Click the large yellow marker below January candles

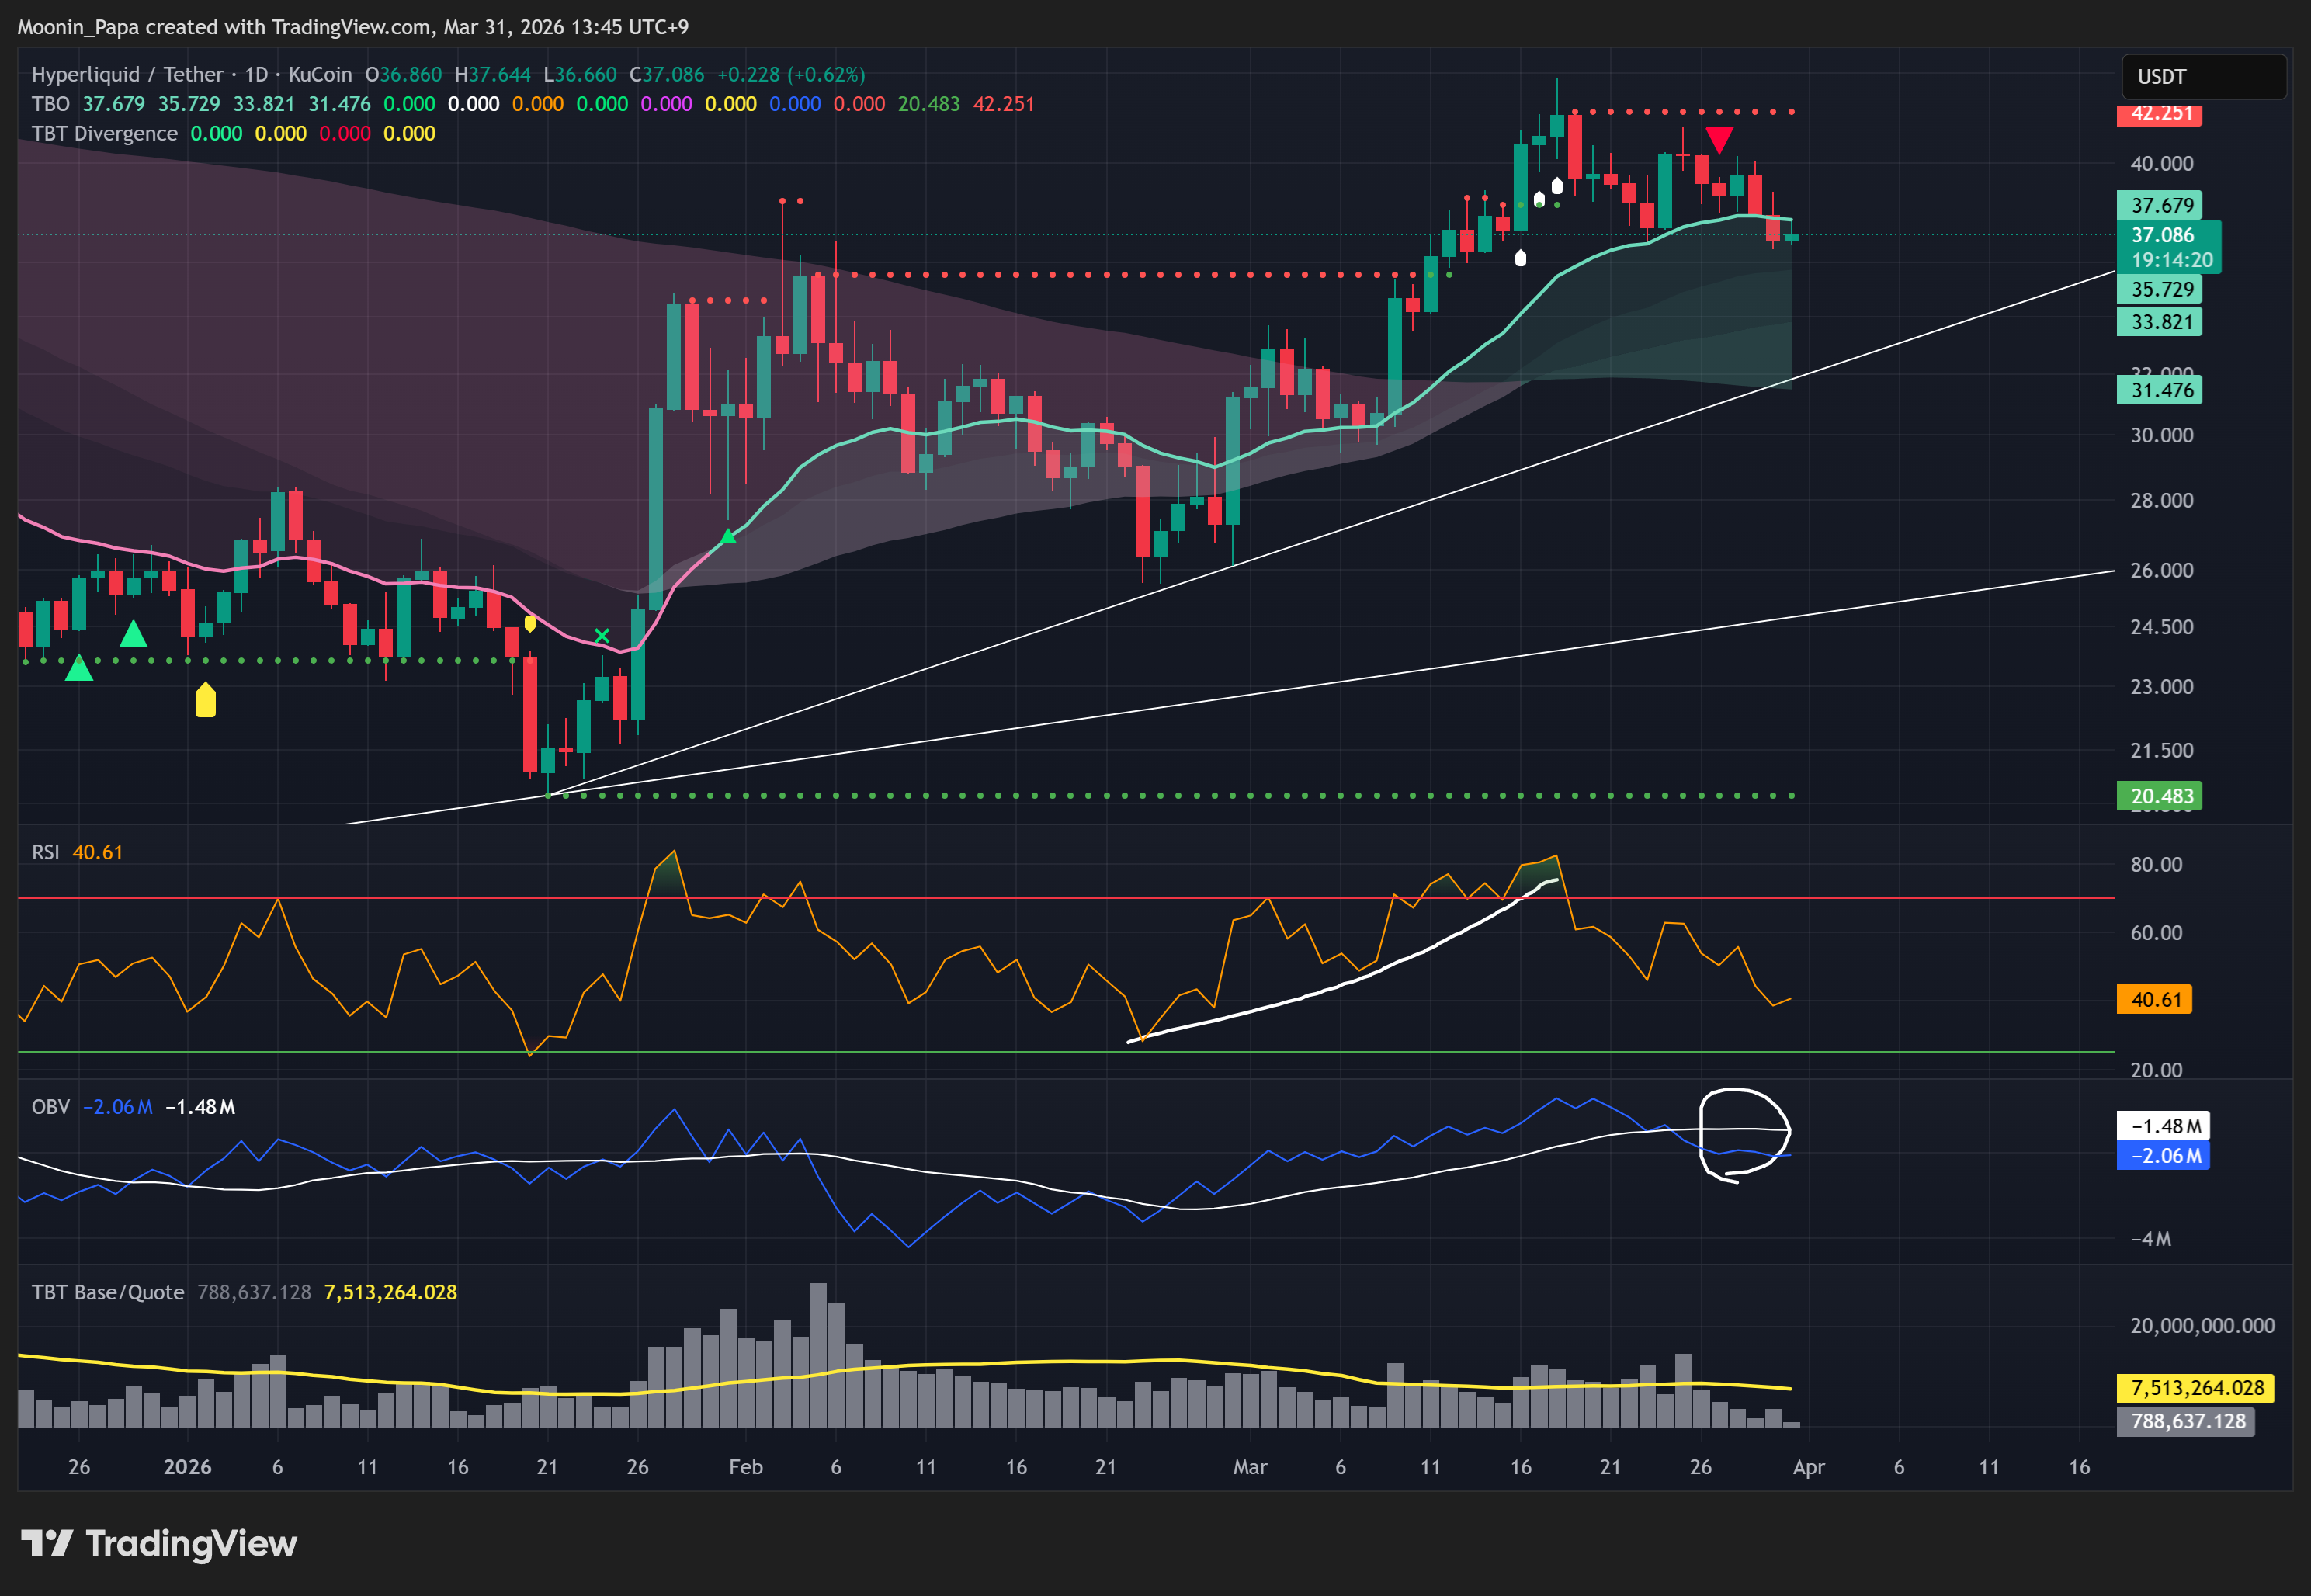point(205,699)
